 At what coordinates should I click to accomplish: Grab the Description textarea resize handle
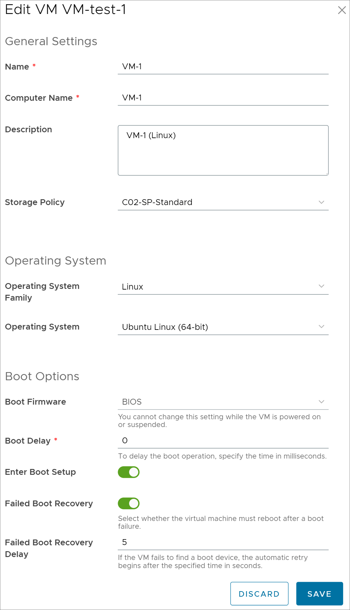pyautogui.click(x=327, y=174)
